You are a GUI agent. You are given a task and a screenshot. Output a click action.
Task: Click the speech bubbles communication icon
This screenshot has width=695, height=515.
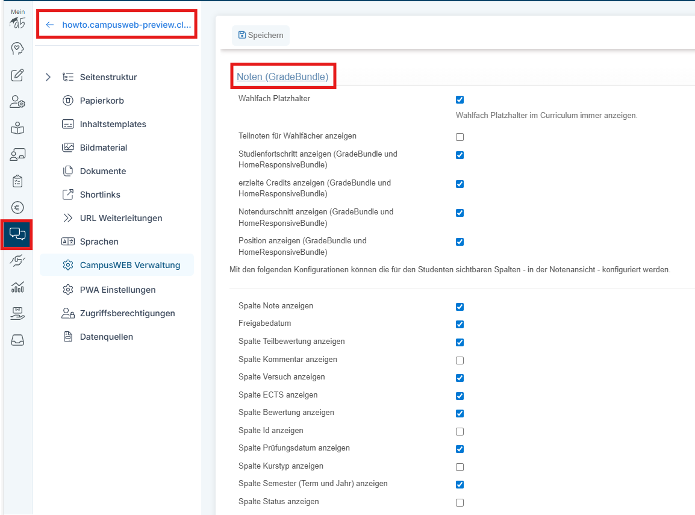click(17, 234)
